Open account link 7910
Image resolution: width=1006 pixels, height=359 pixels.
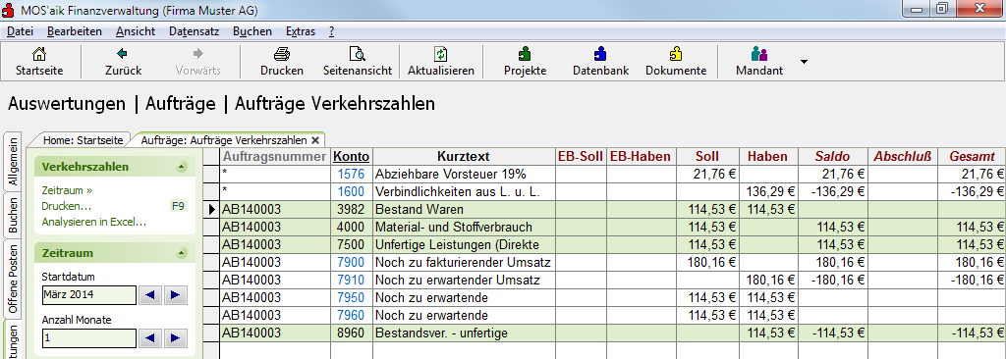pos(351,281)
